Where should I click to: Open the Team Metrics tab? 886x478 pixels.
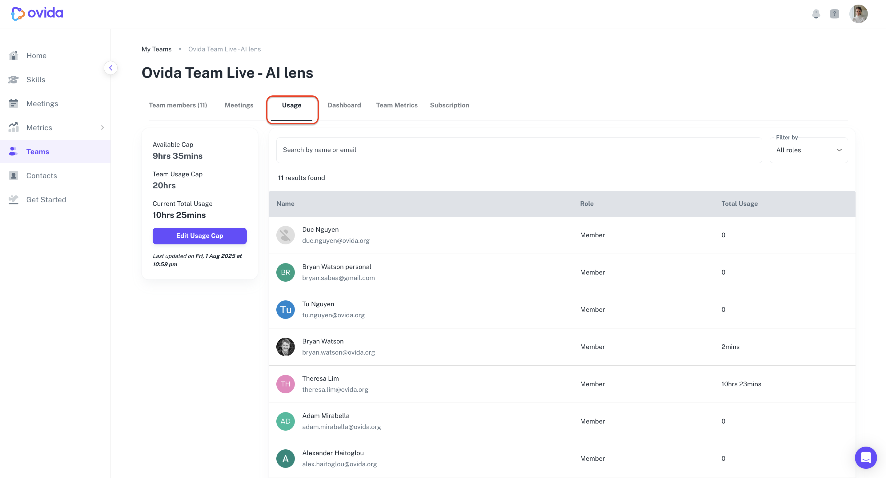397,105
